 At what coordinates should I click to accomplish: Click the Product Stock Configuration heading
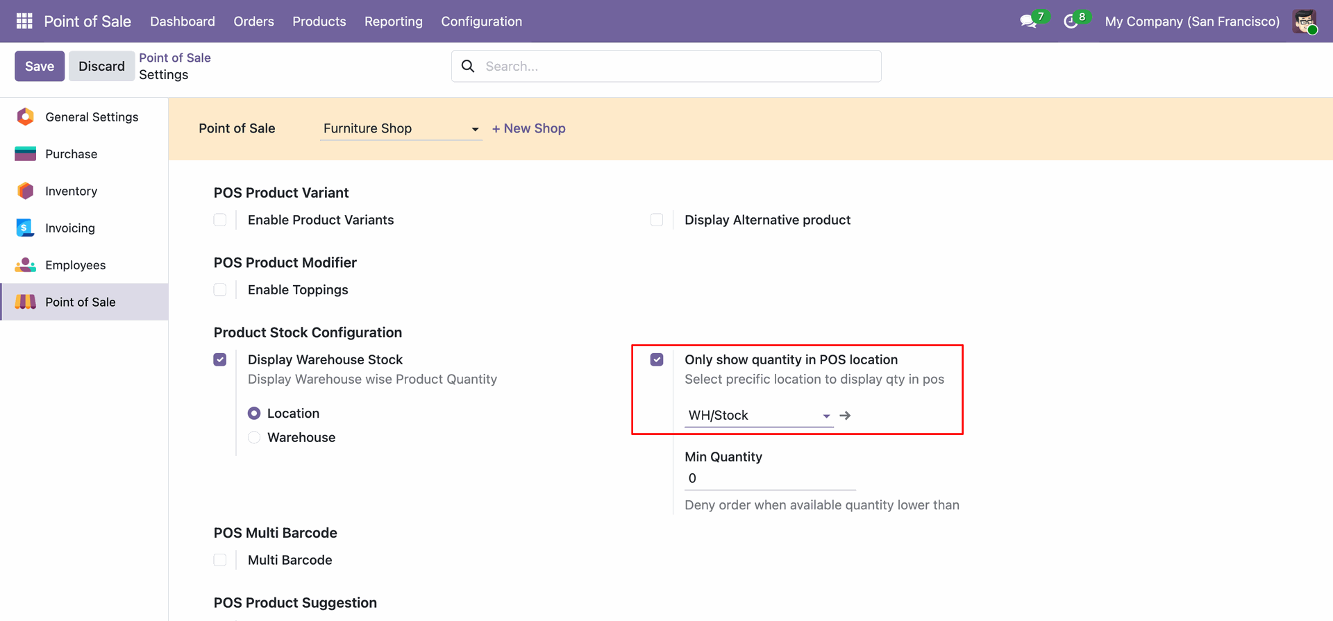(308, 332)
